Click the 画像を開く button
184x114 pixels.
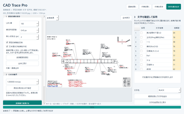(x=132, y=7)
